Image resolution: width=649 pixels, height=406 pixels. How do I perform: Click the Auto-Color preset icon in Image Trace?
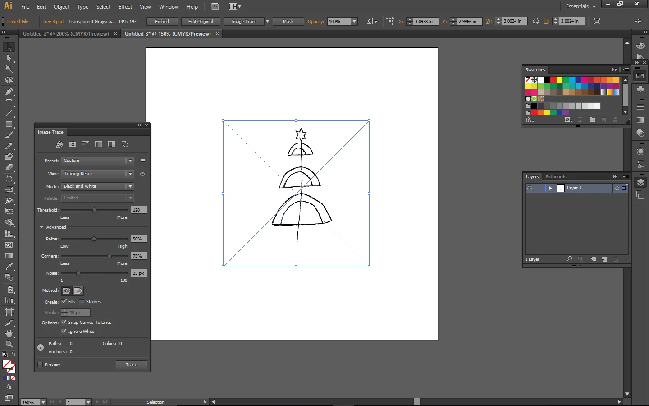[x=59, y=144]
